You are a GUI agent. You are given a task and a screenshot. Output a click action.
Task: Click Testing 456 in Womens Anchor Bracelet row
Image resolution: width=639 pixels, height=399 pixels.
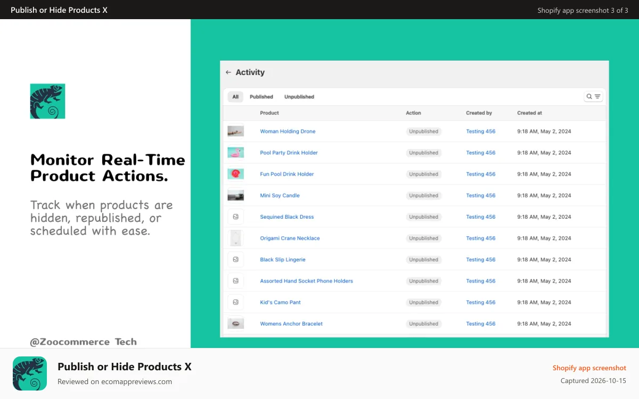pos(480,323)
